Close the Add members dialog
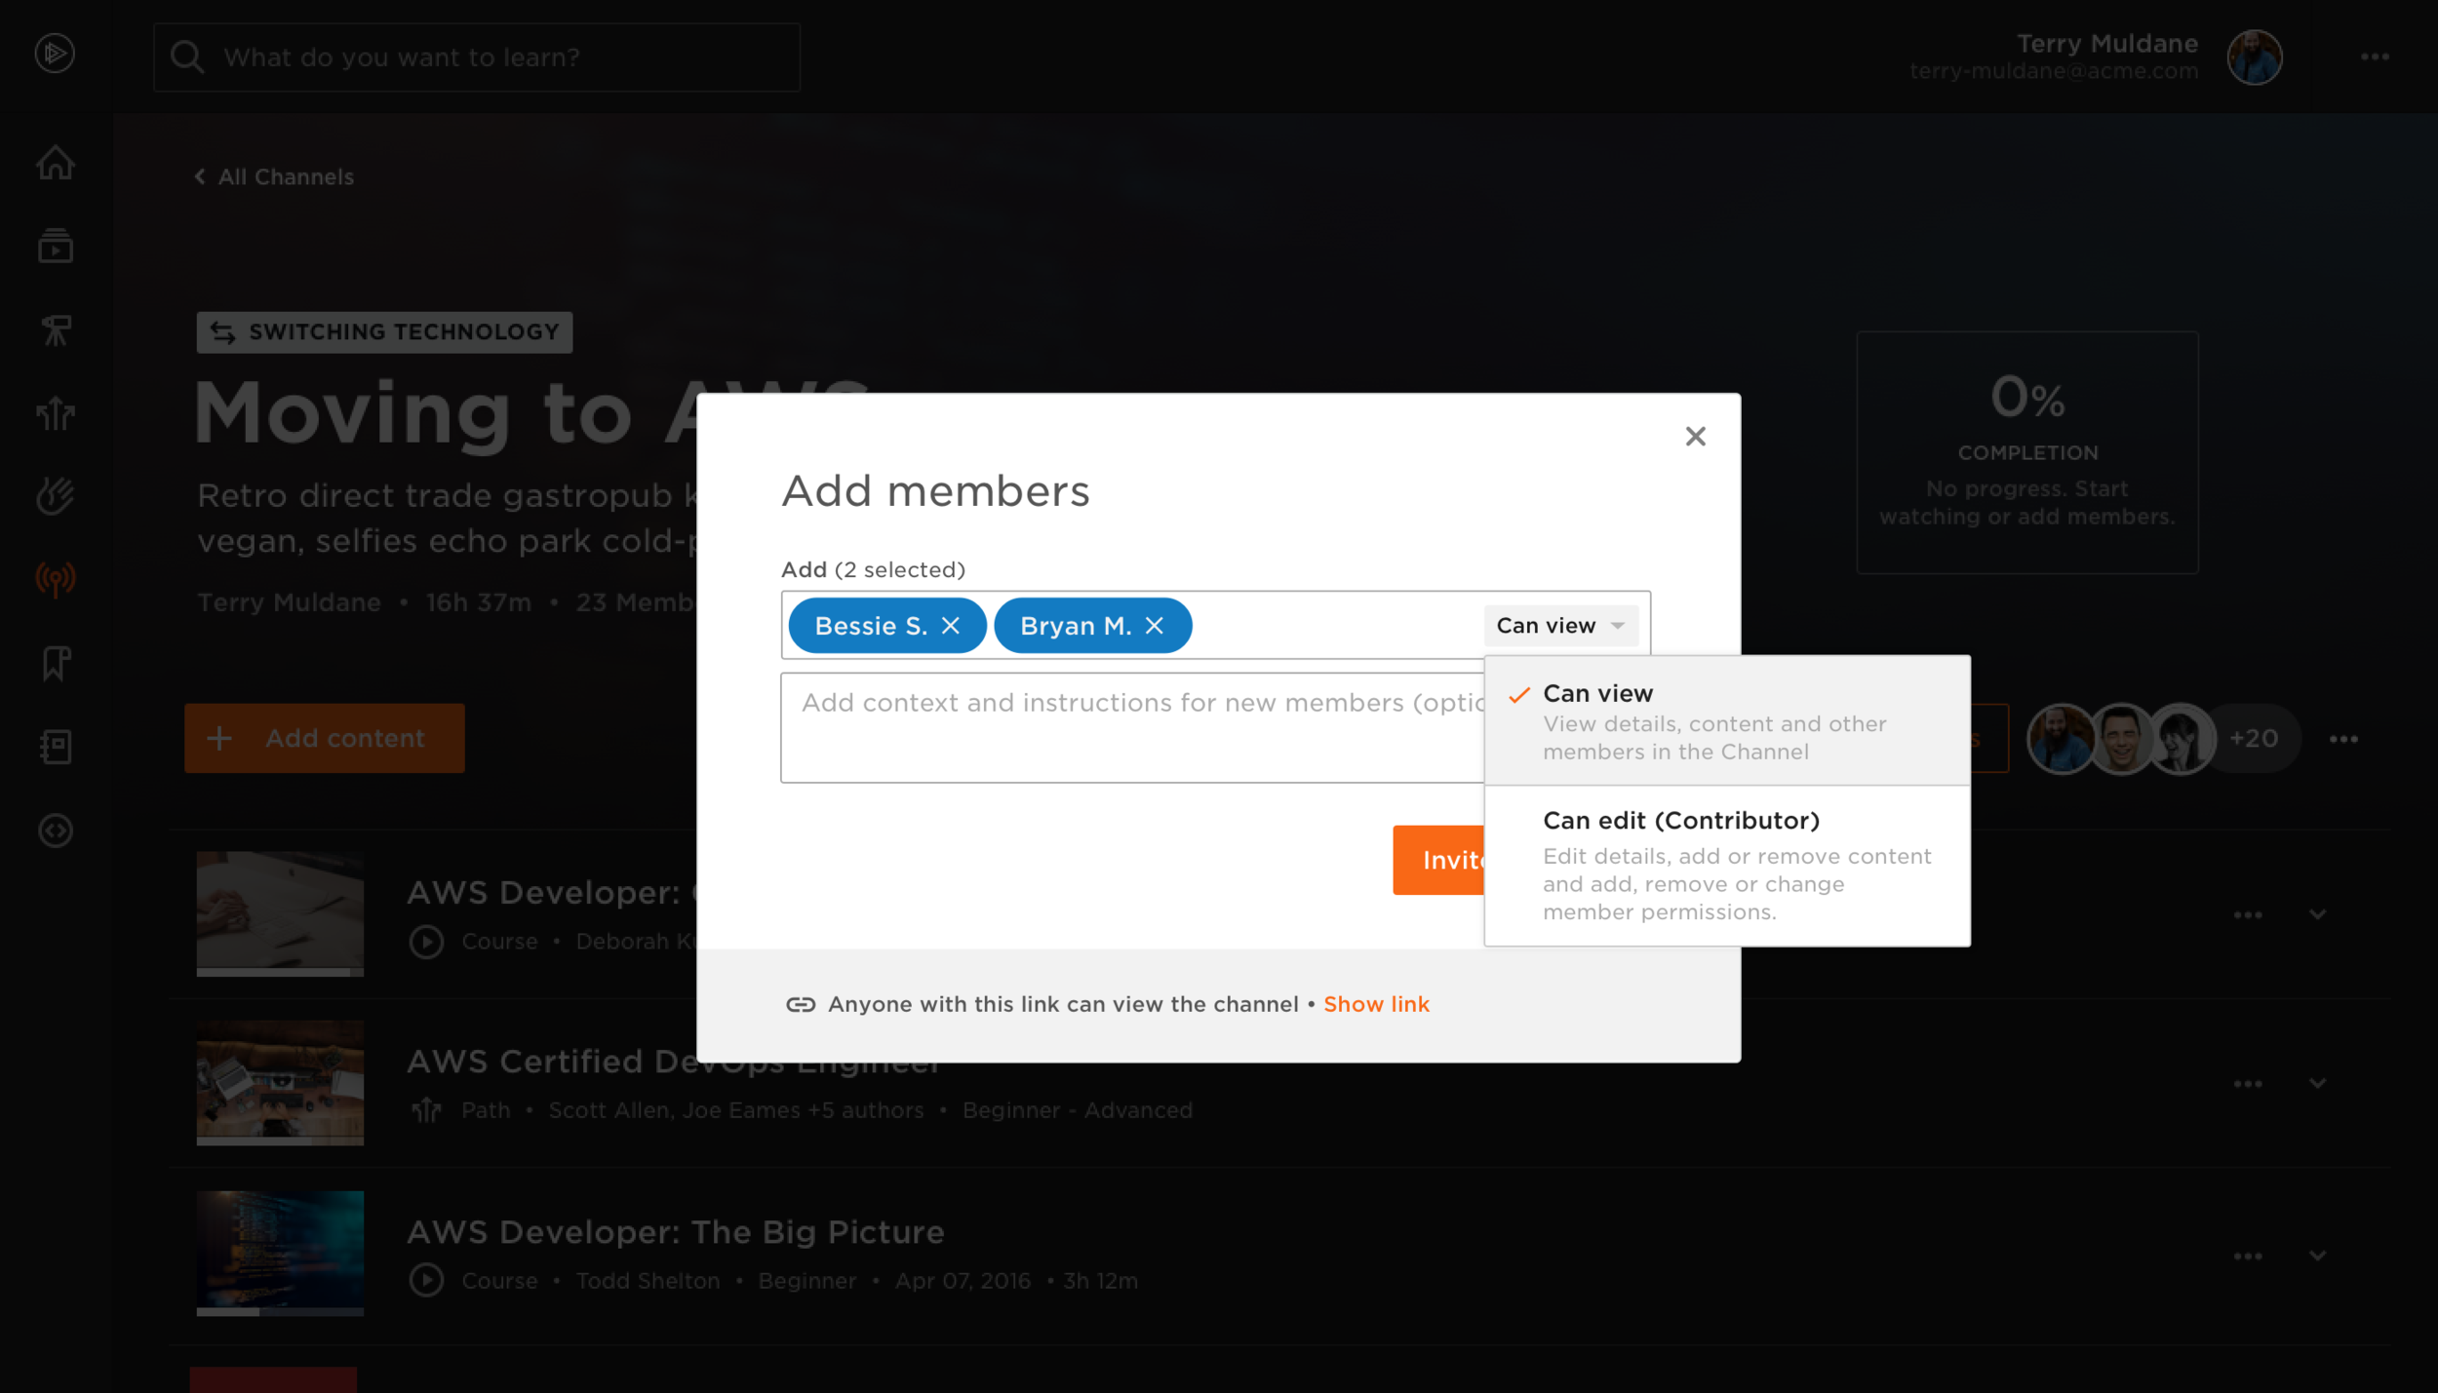The height and width of the screenshot is (1393, 2438). [x=1695, y=436]
